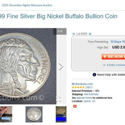Open the 3021 seller reviews count
The width and height of the screenshot is (125, 125).
89,87
